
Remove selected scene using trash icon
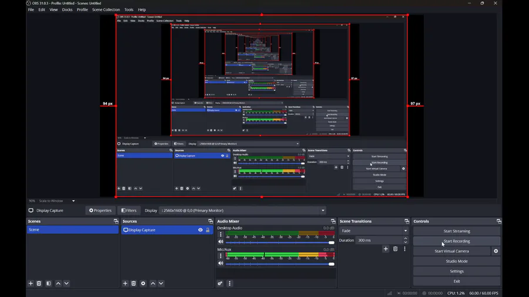coord(39,283)
